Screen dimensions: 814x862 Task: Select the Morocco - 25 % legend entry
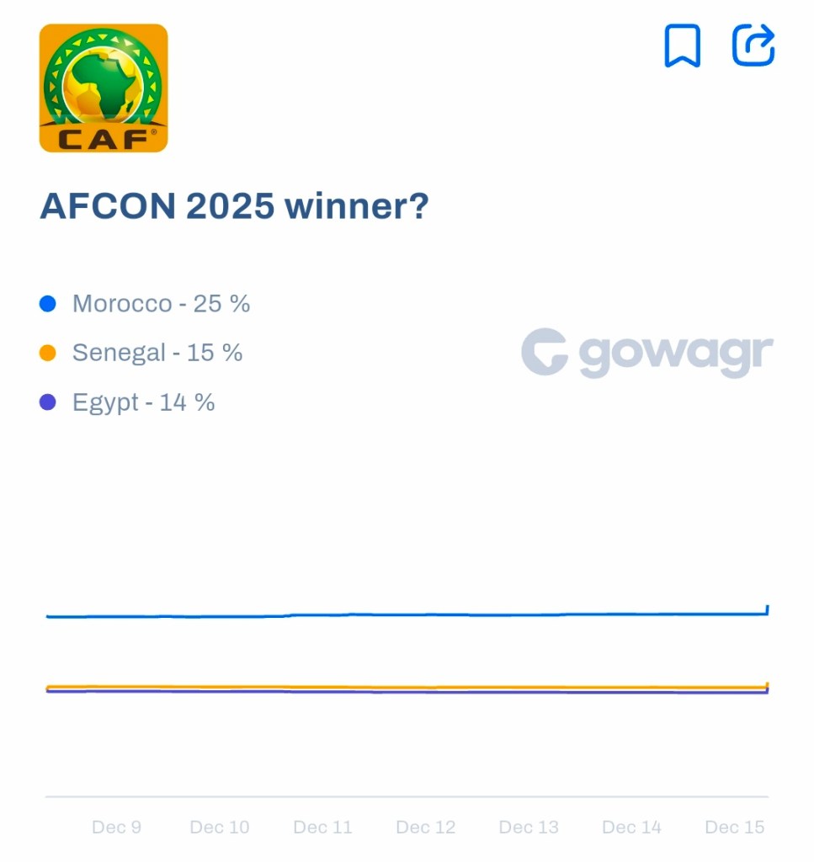click(x=161, y=303)
